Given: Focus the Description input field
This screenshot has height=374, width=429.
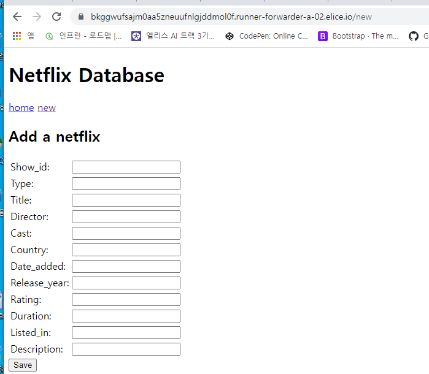Looking at the screenshot, I should (126, 349).
